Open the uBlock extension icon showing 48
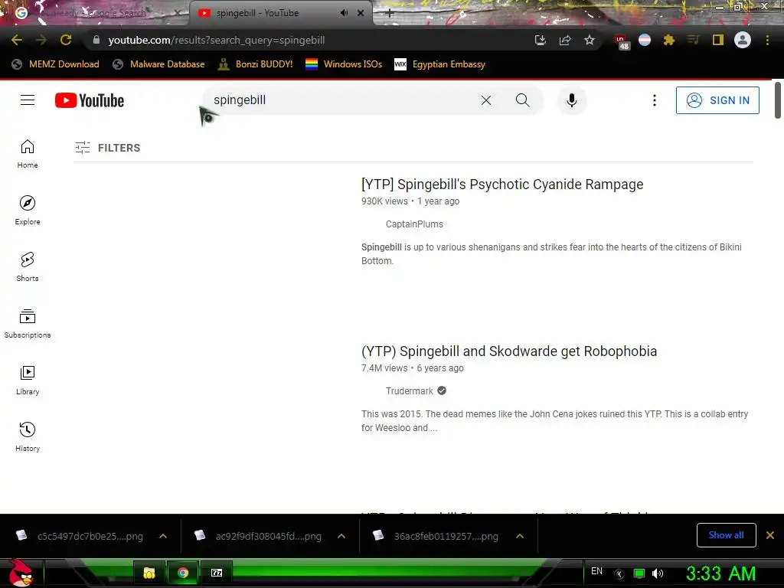Screen dimensions: 784x588 pyautogui.click(x=622, y=41)
